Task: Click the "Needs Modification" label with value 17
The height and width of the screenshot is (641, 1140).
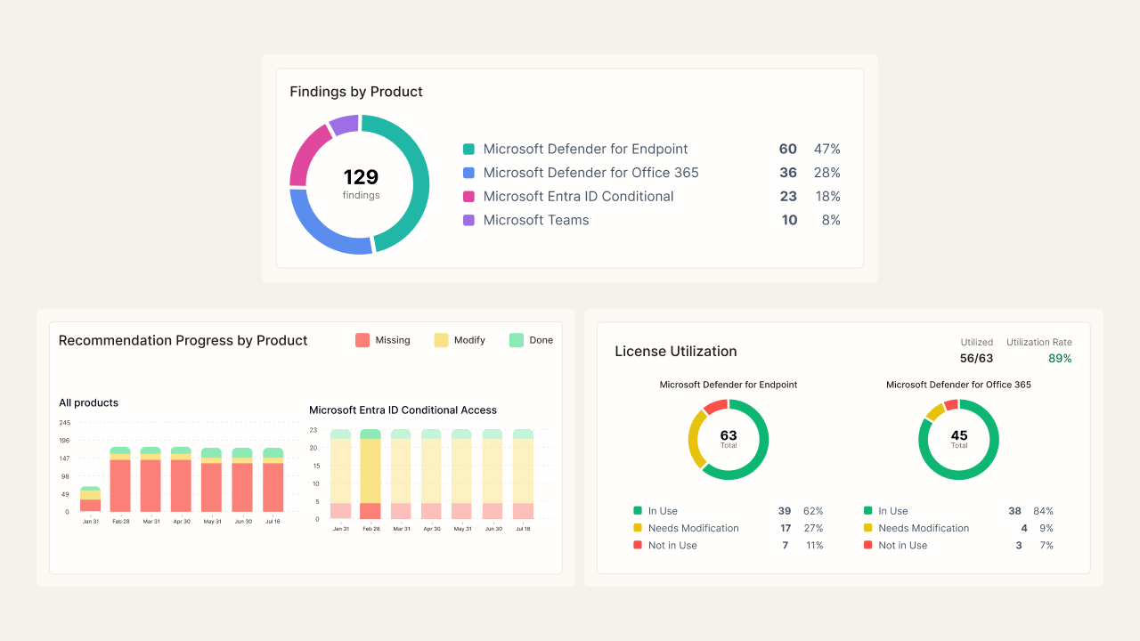Action: tap(694, 528)
